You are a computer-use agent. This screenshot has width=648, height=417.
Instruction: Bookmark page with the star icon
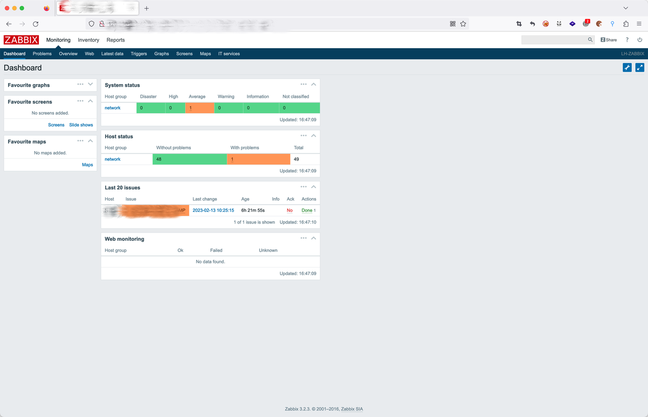(x=463, y=24)
